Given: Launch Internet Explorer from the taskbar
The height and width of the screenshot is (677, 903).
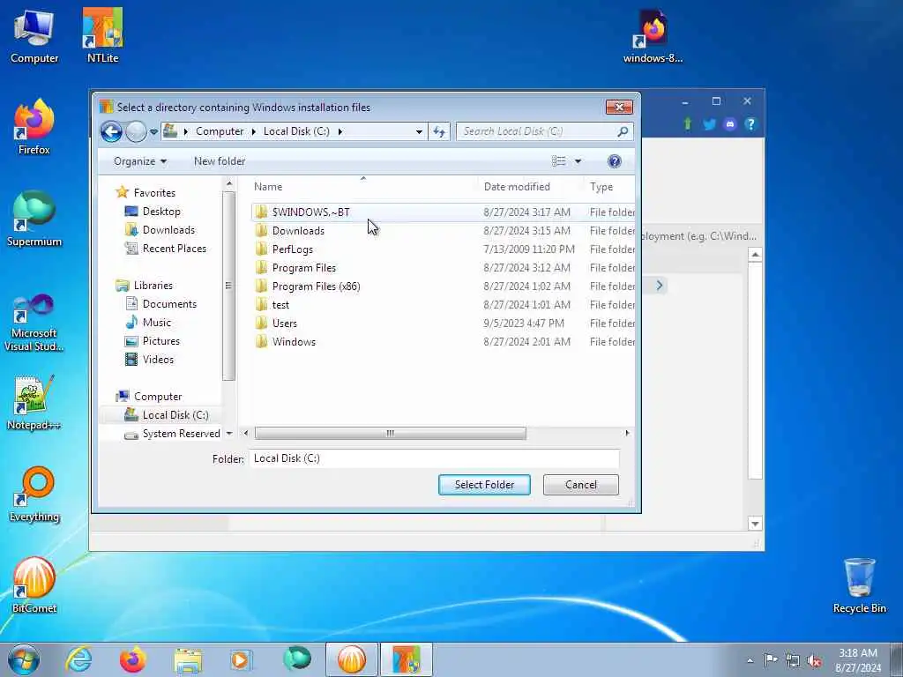Looking at the screenshot, I should click(78, 659).
